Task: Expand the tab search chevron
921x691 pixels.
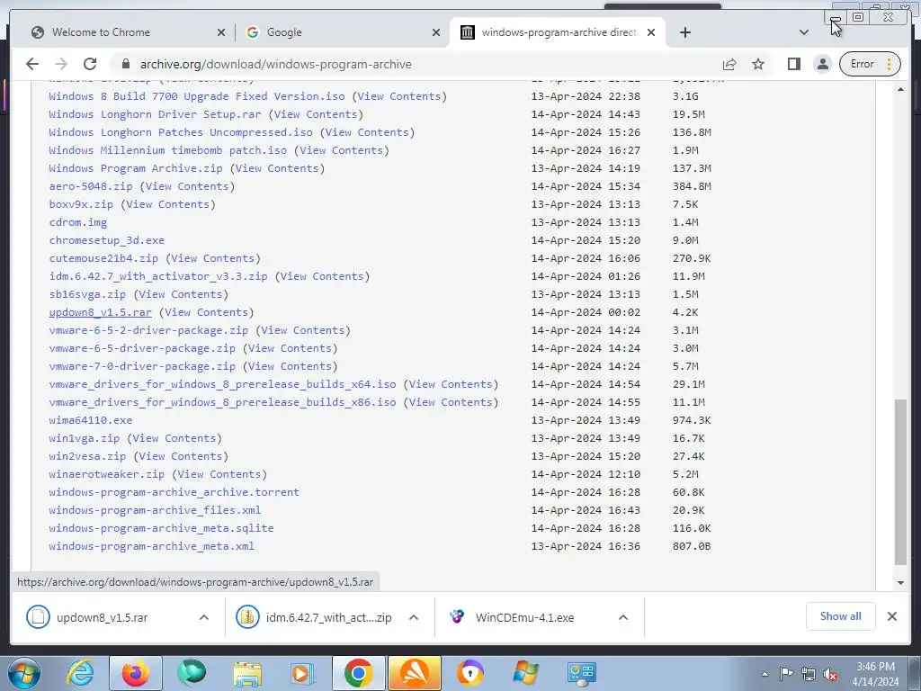Action: [804, 32]
